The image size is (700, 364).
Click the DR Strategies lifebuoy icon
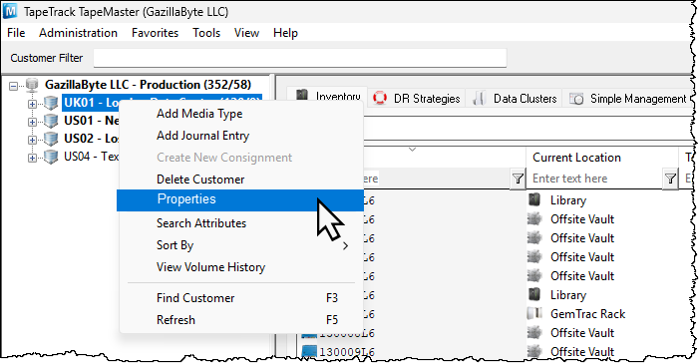[380, 98]
